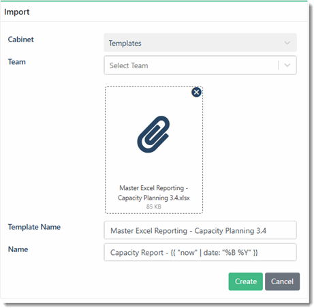Remove the attached xlsx file via the X icon

point(196,92)
